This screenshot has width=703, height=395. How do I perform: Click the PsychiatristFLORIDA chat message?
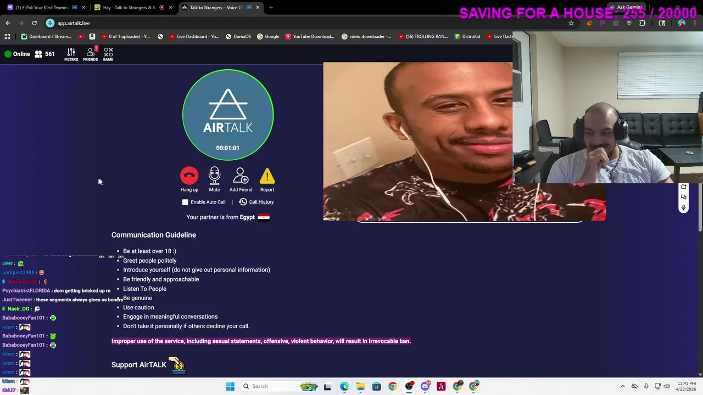pos(56,291)
